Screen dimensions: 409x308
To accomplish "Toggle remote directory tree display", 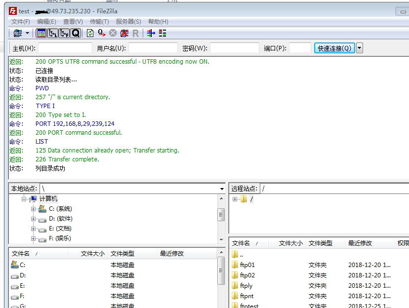I will [x=64, y=34].
